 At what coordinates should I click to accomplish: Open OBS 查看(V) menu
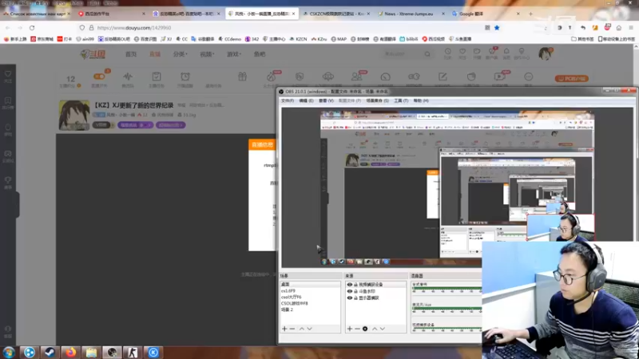326,101
